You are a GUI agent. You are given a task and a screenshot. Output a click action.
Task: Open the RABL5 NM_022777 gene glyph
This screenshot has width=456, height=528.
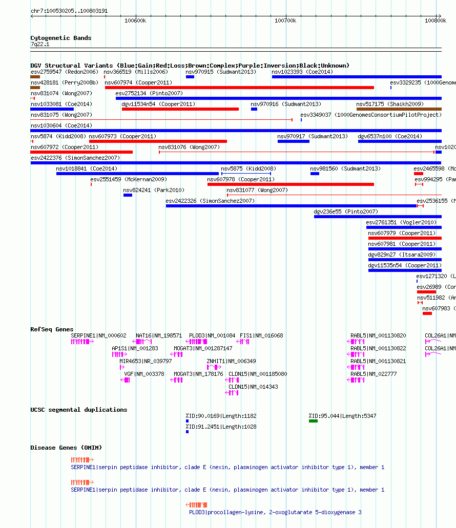[356, 380]
